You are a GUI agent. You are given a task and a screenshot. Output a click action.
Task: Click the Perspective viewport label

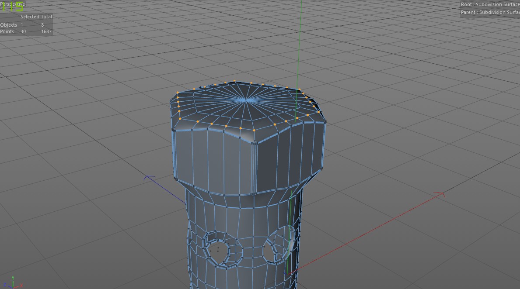tap(13, 4)
